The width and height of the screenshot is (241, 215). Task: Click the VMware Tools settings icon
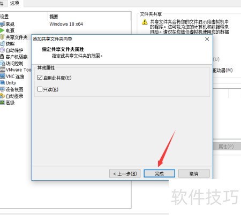pyautogui.click(x=3, y=70)
